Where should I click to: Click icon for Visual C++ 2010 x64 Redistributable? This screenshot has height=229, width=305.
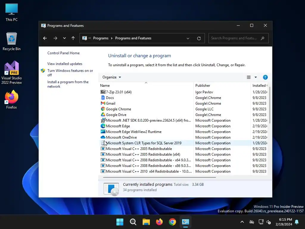[x=103, y=171]
